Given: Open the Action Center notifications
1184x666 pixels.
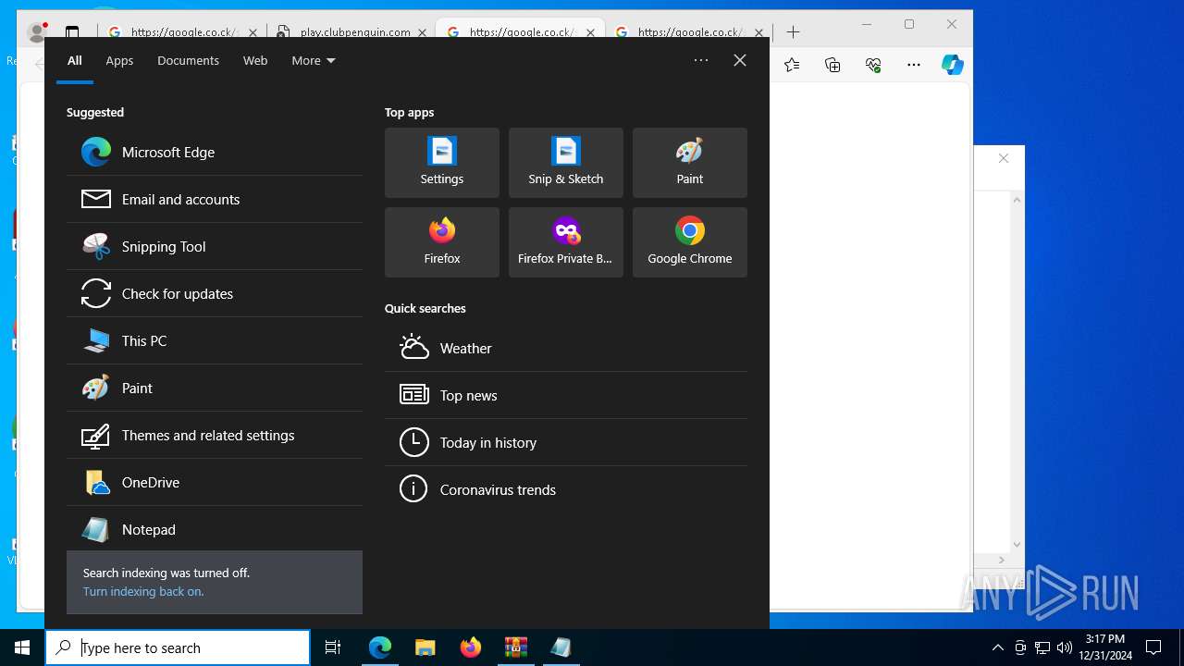Looking at the screenshot, I should click(1153, 647).
